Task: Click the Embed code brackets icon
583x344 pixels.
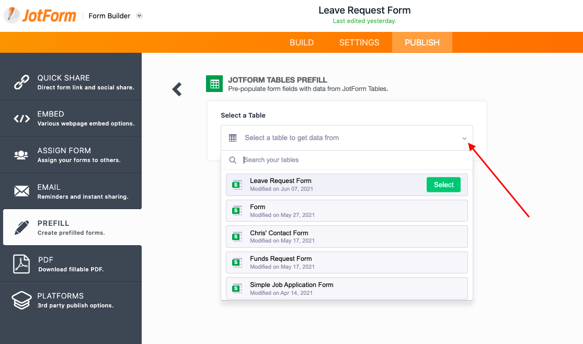Action: 21,119
